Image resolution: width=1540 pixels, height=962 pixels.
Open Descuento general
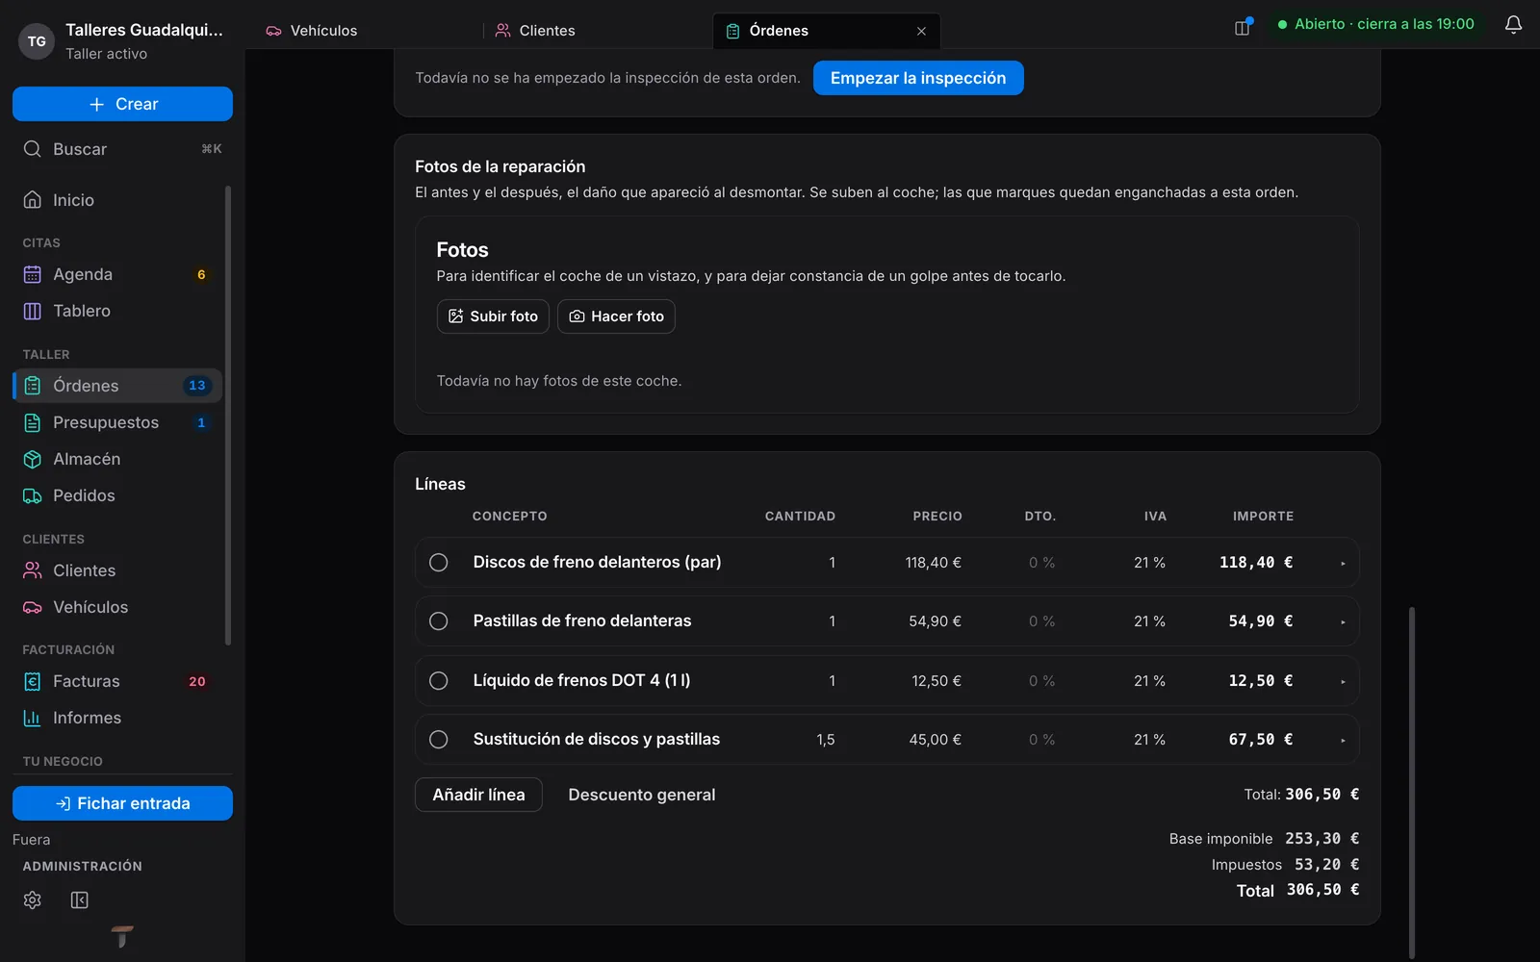[x=642, y=795]
